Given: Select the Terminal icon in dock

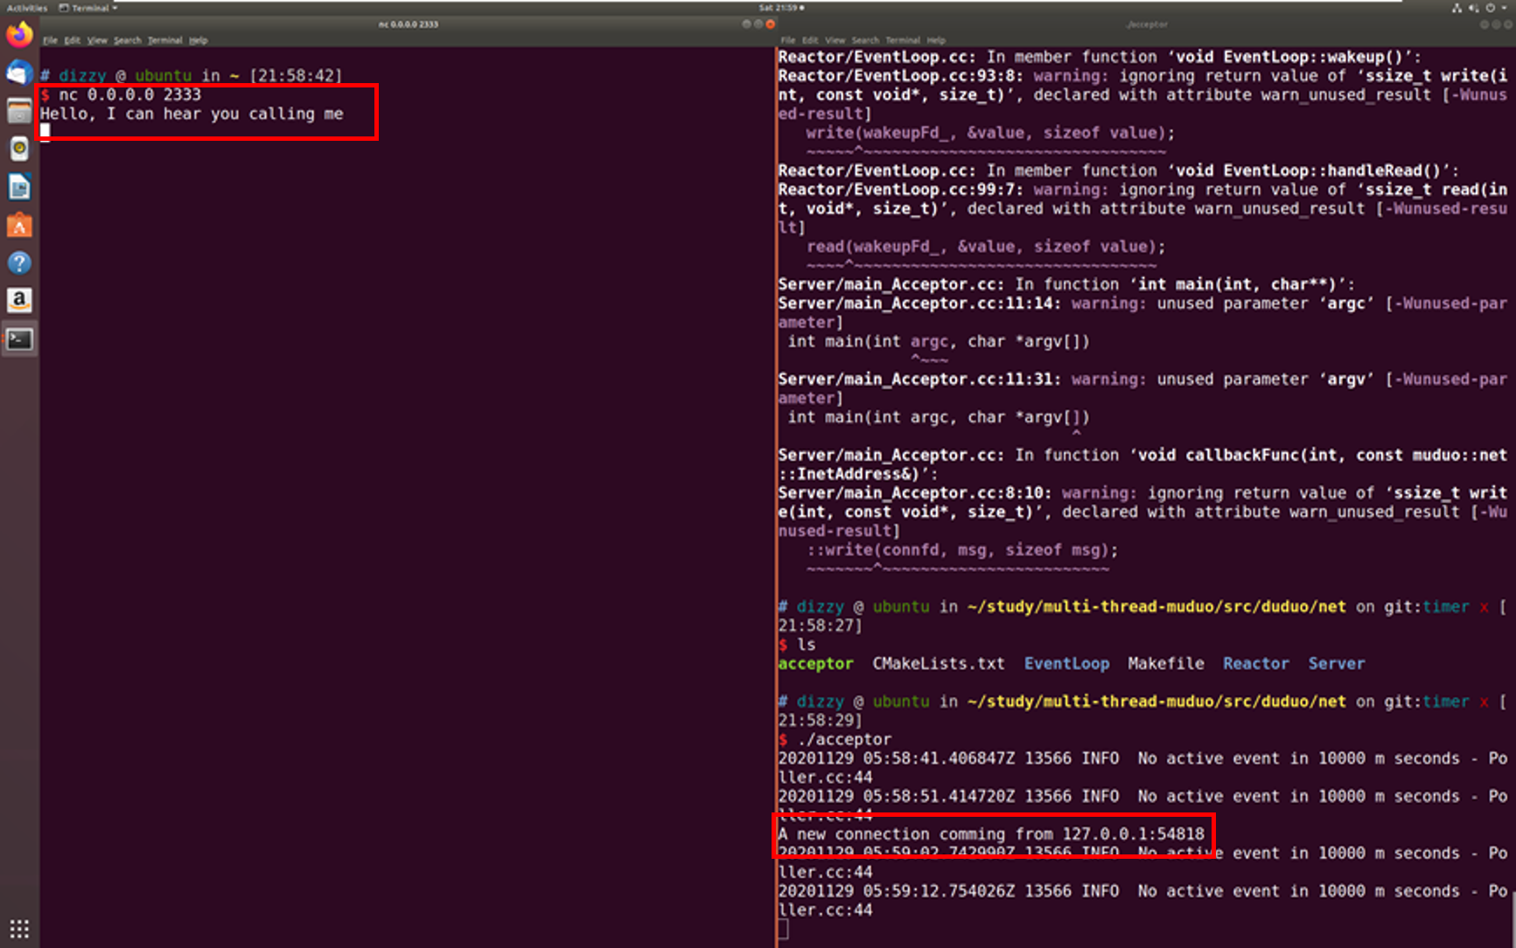Looking at the screenshot, I should pos(19,339).
